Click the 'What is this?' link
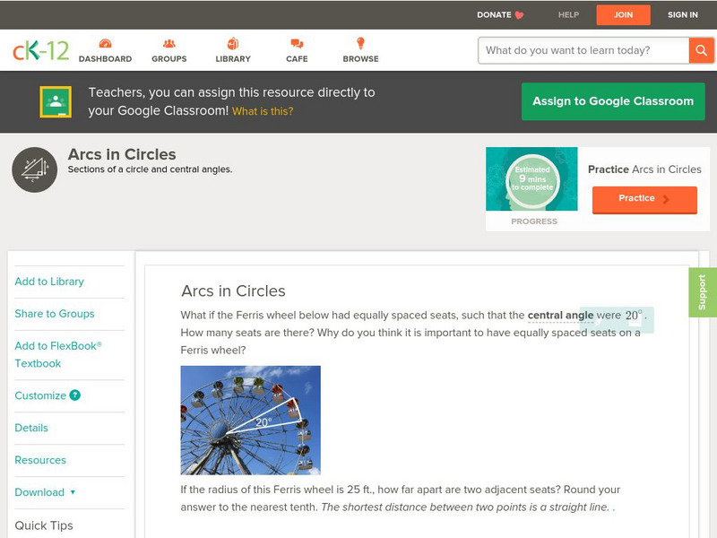The width and height of the screenshot is (717, 538). tap(263, 111)
